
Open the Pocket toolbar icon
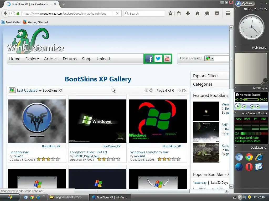[x=217, y=13]
